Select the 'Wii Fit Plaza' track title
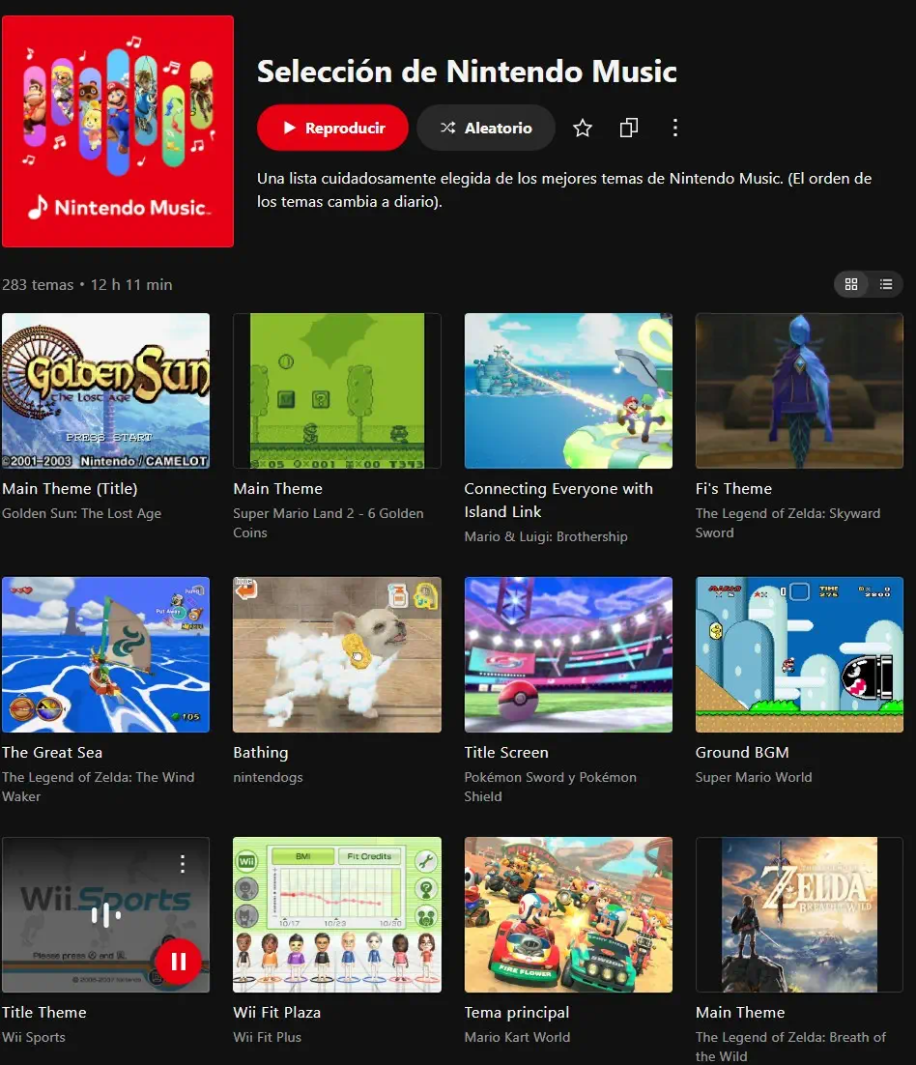 276,1012
